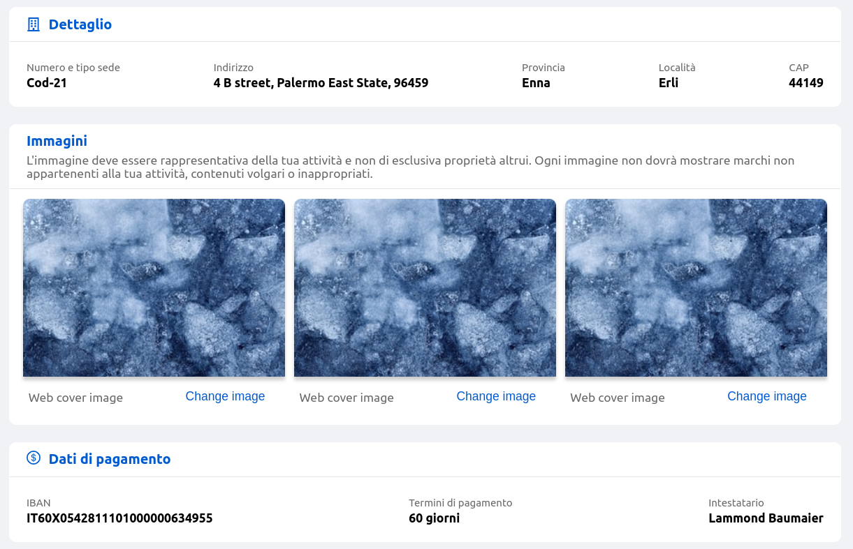Click the address 4 B street value

321,83
